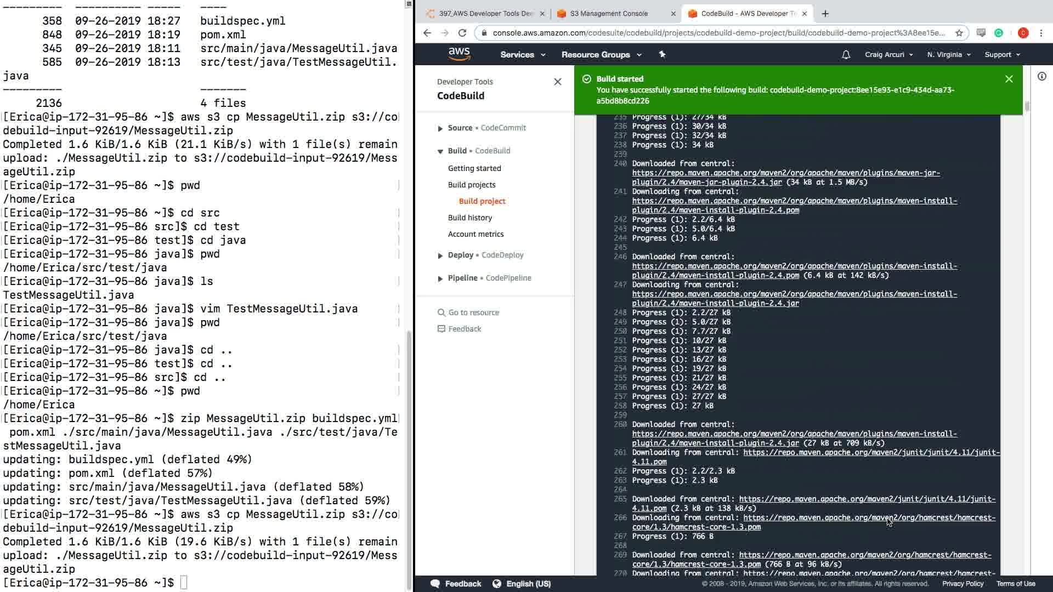Viewport: 1053px width, 592px height.
Task: Open Build history in the sidebar
Action: click(469, 218)
